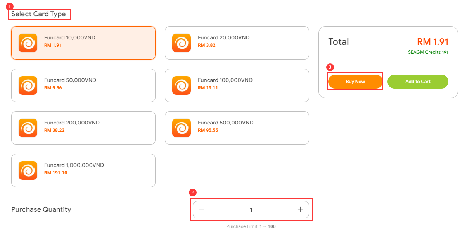This screenshot has width=467, height=240.
Task: Select the Funcard 10,000VND card option
Action: (83, 43)
